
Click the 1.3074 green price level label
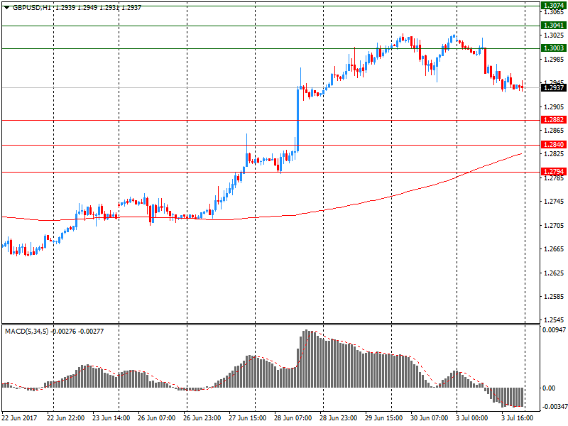(554, 6)
